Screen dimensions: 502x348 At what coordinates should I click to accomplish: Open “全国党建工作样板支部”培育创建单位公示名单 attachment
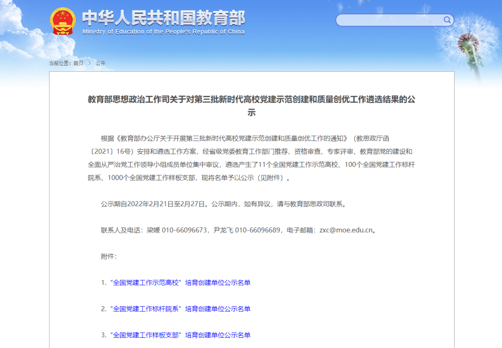(180, 335)
